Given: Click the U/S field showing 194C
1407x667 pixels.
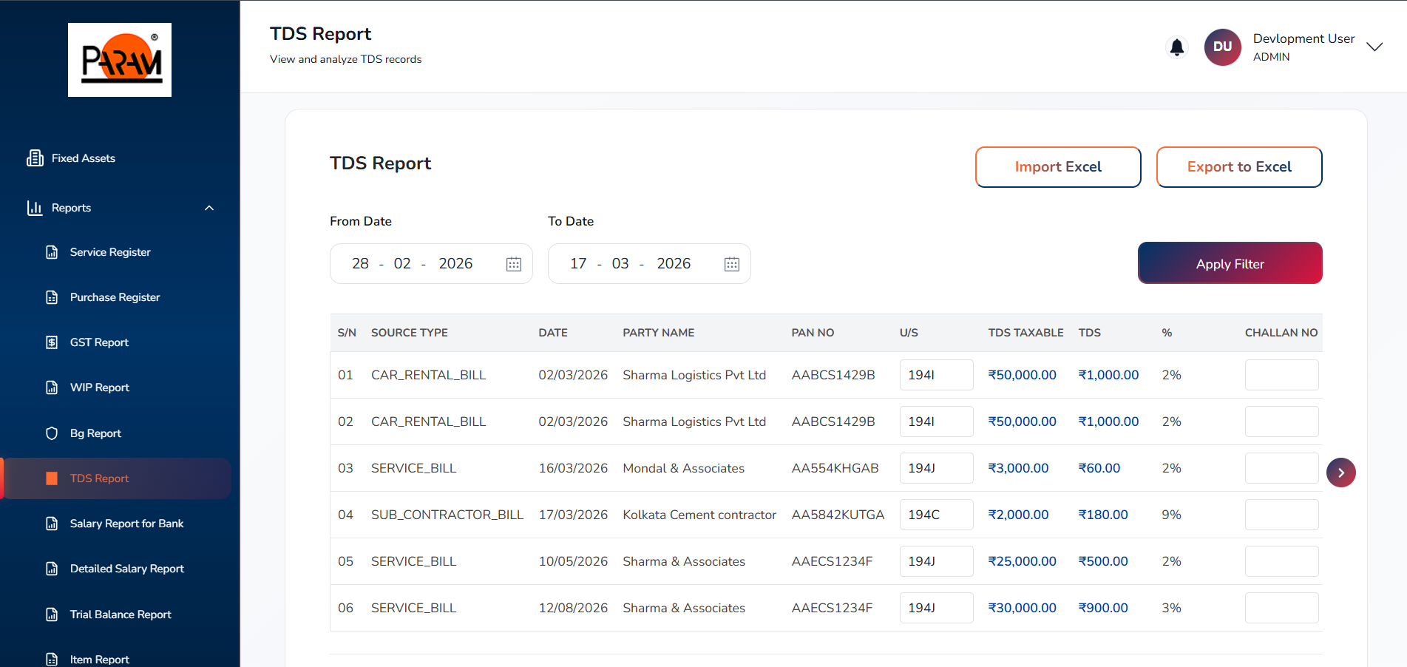Looking at the screenshot, I should point(935,515).
